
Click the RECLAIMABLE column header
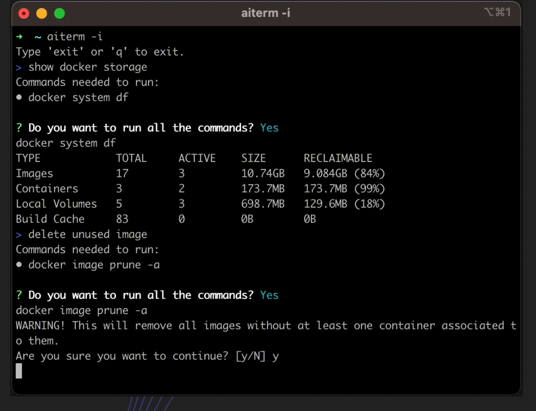coord(338,158)
